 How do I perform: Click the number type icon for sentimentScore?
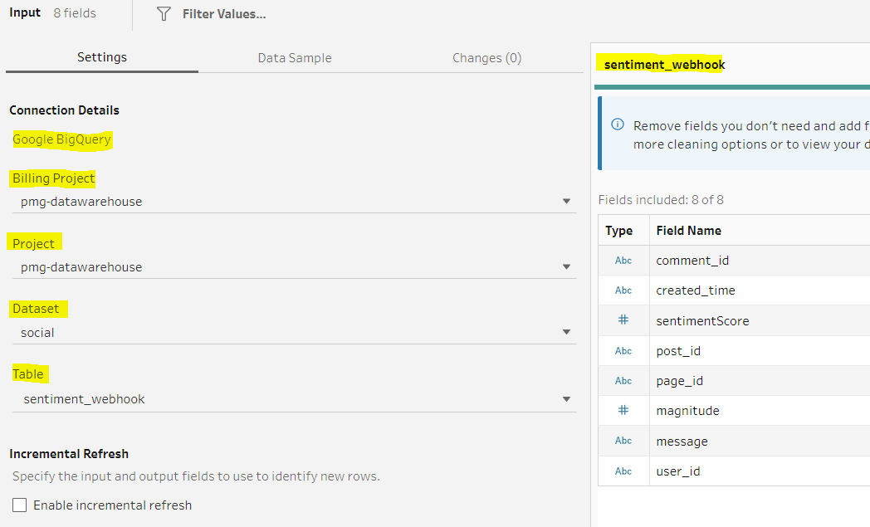[623, 320]
